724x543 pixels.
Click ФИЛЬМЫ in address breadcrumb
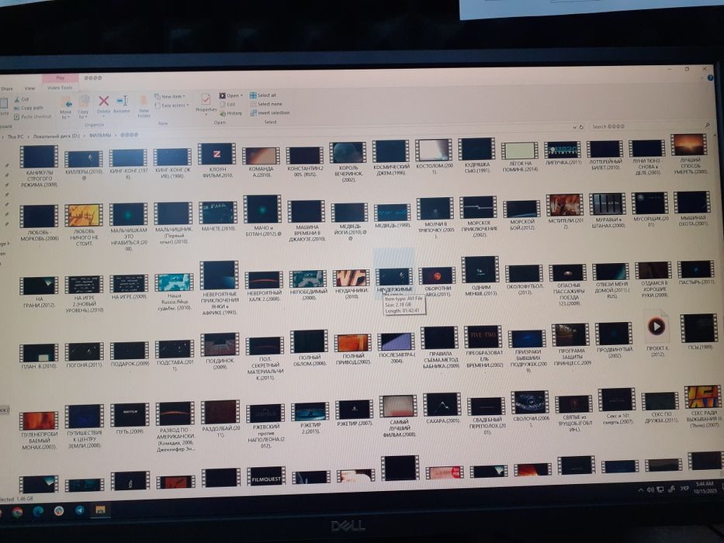tap(100, 135)
